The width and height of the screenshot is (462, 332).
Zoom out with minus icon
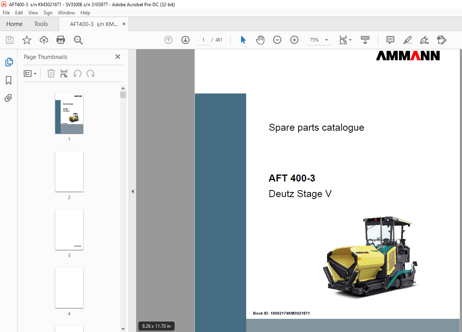click(277, 40)
